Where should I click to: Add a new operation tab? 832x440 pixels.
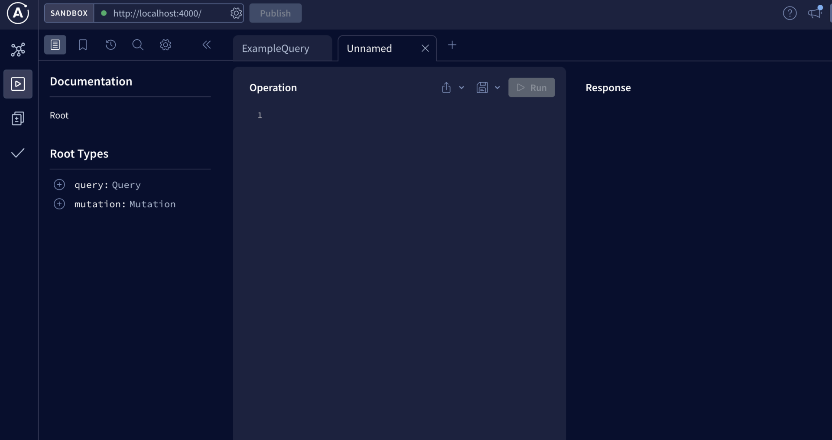(452, 45)
